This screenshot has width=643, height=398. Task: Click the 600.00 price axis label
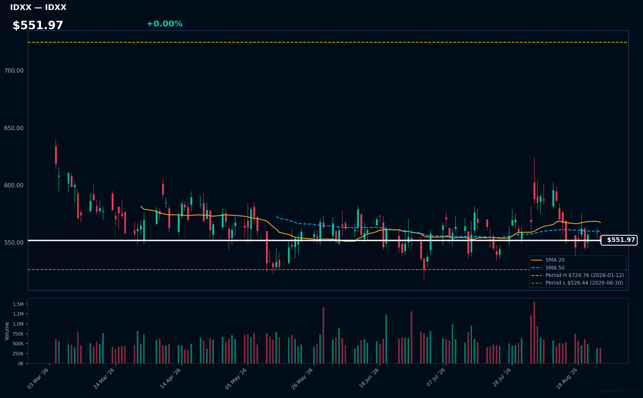[14, 185]
